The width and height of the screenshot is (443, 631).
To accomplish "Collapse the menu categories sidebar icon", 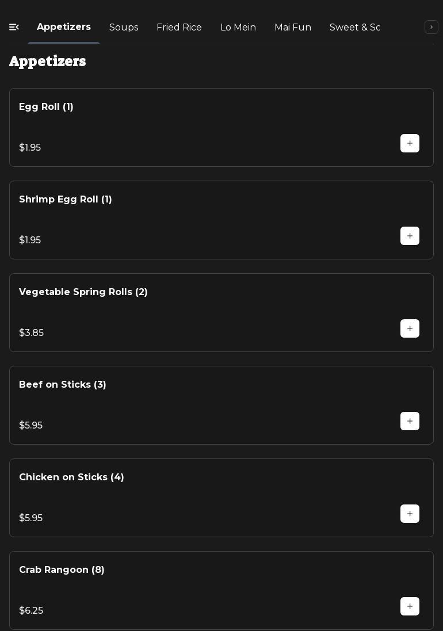I will click(x=14, y=27).
